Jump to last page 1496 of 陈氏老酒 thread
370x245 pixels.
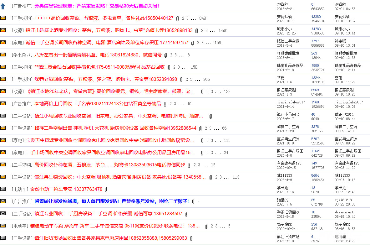[x=223, y=30]
